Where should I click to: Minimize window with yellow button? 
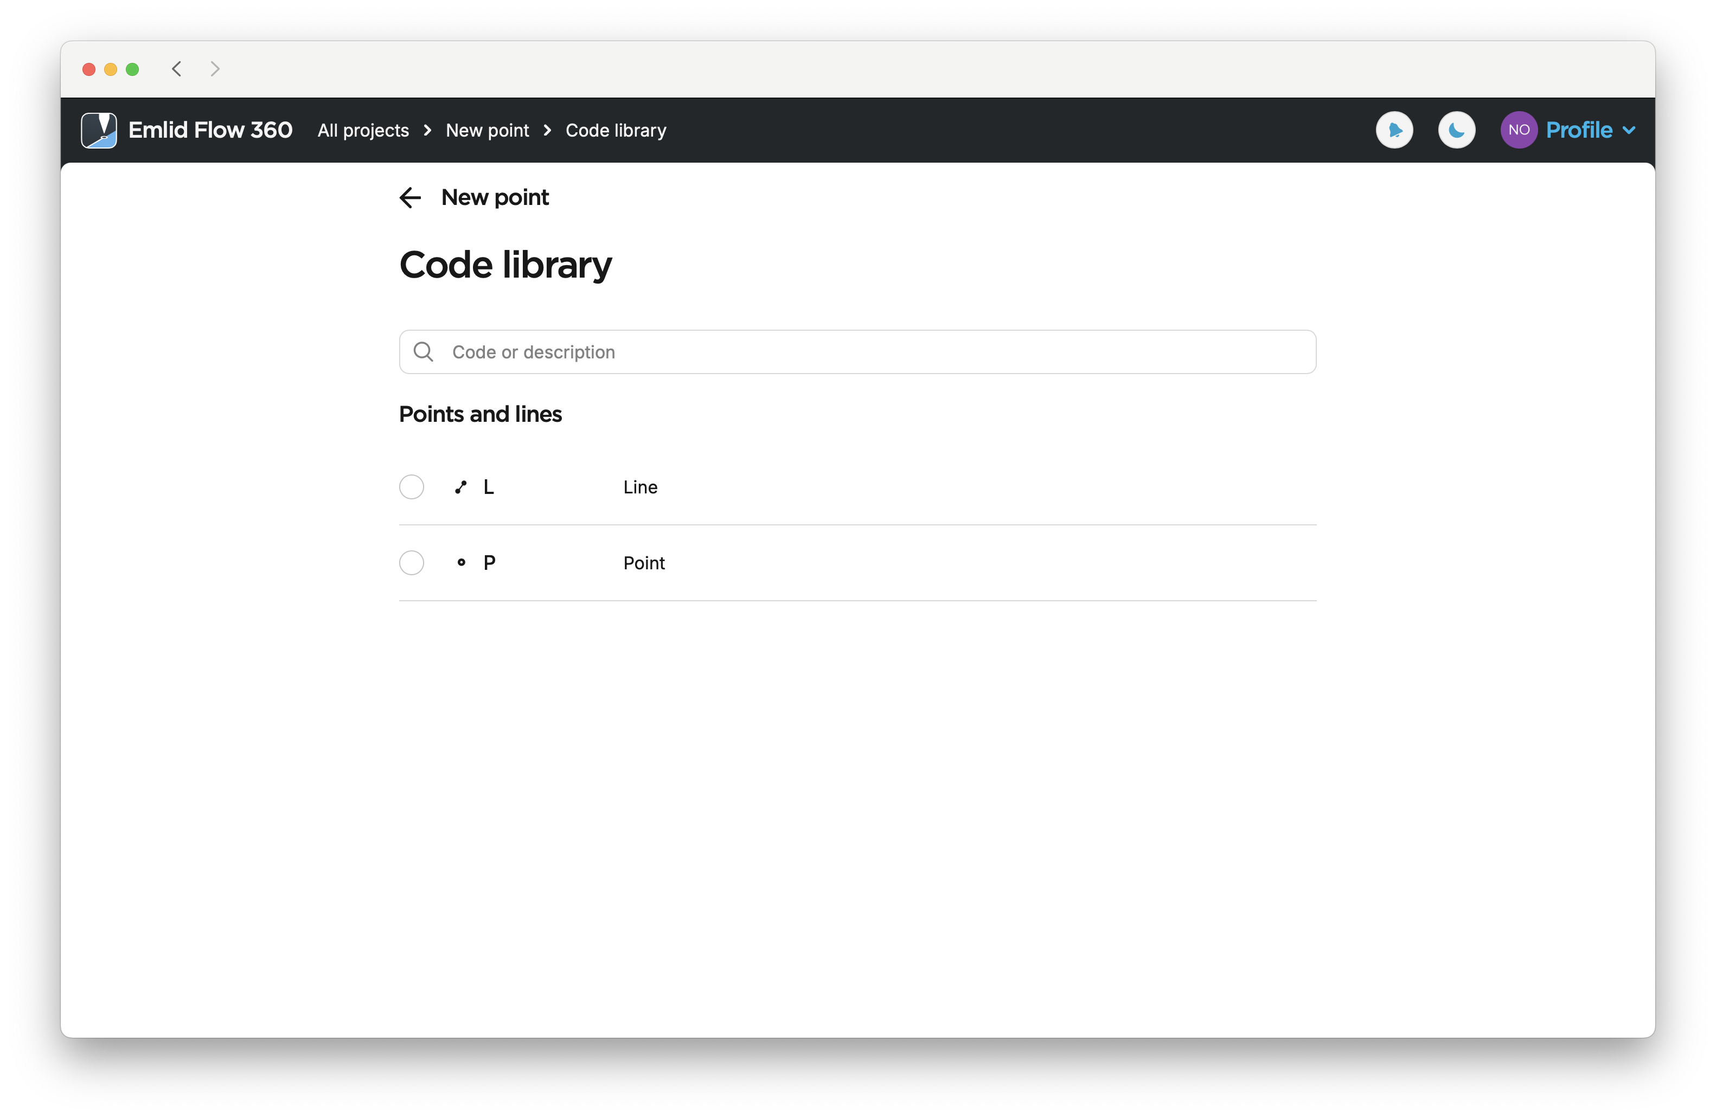111,69
